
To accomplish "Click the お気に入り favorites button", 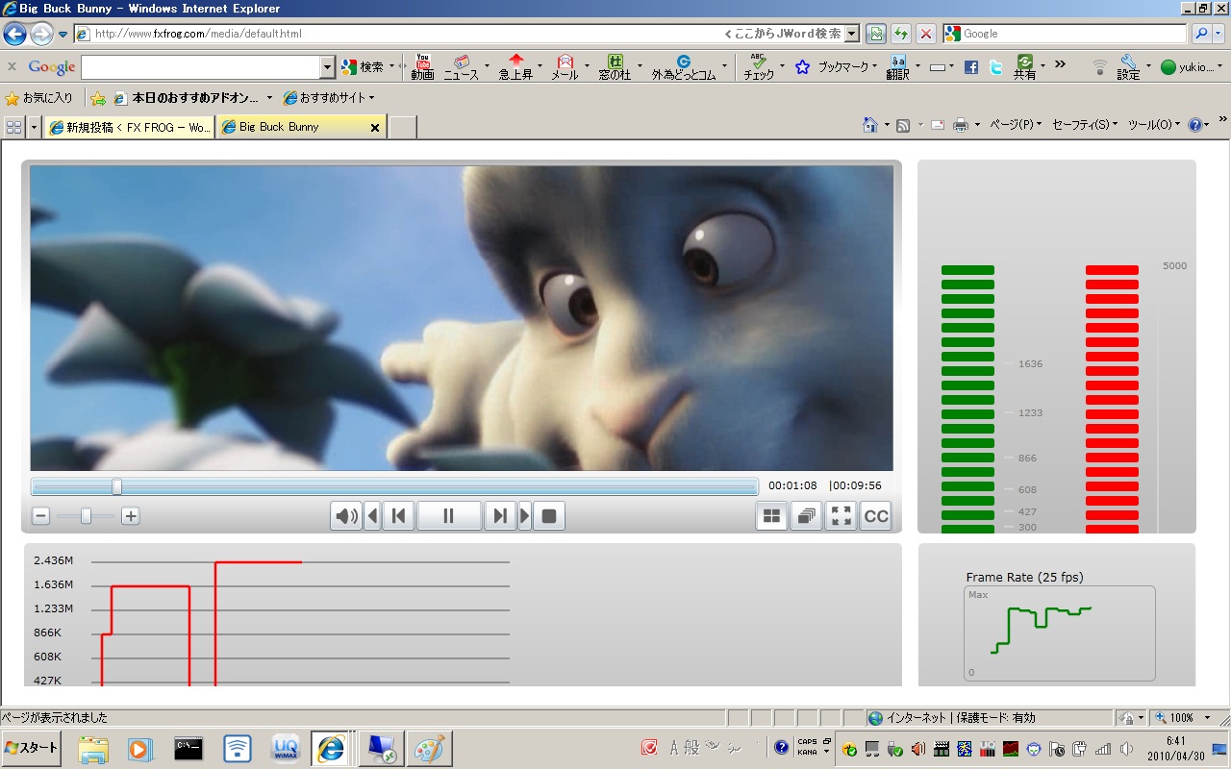I will click(39, 98).
